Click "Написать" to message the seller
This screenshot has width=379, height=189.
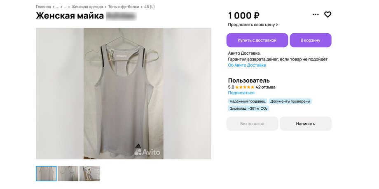(305, 124)
